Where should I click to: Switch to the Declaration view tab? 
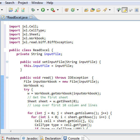click(x=50, y=138)
